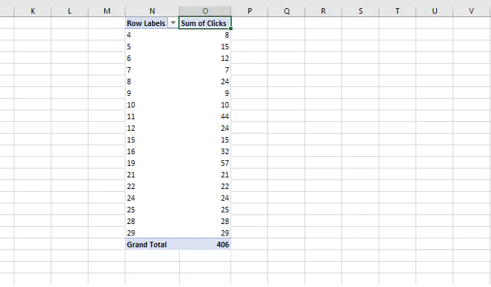Image resolution: width=491 pixels, height=287 pixels.
Task: Click row label 29 cell in column N
Action: click(x=152, y=233)
